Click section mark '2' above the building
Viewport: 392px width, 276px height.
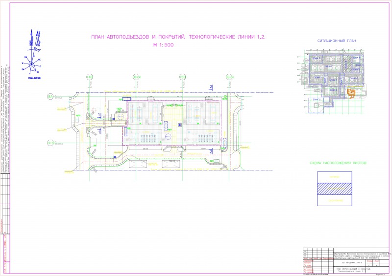[211, 87]
